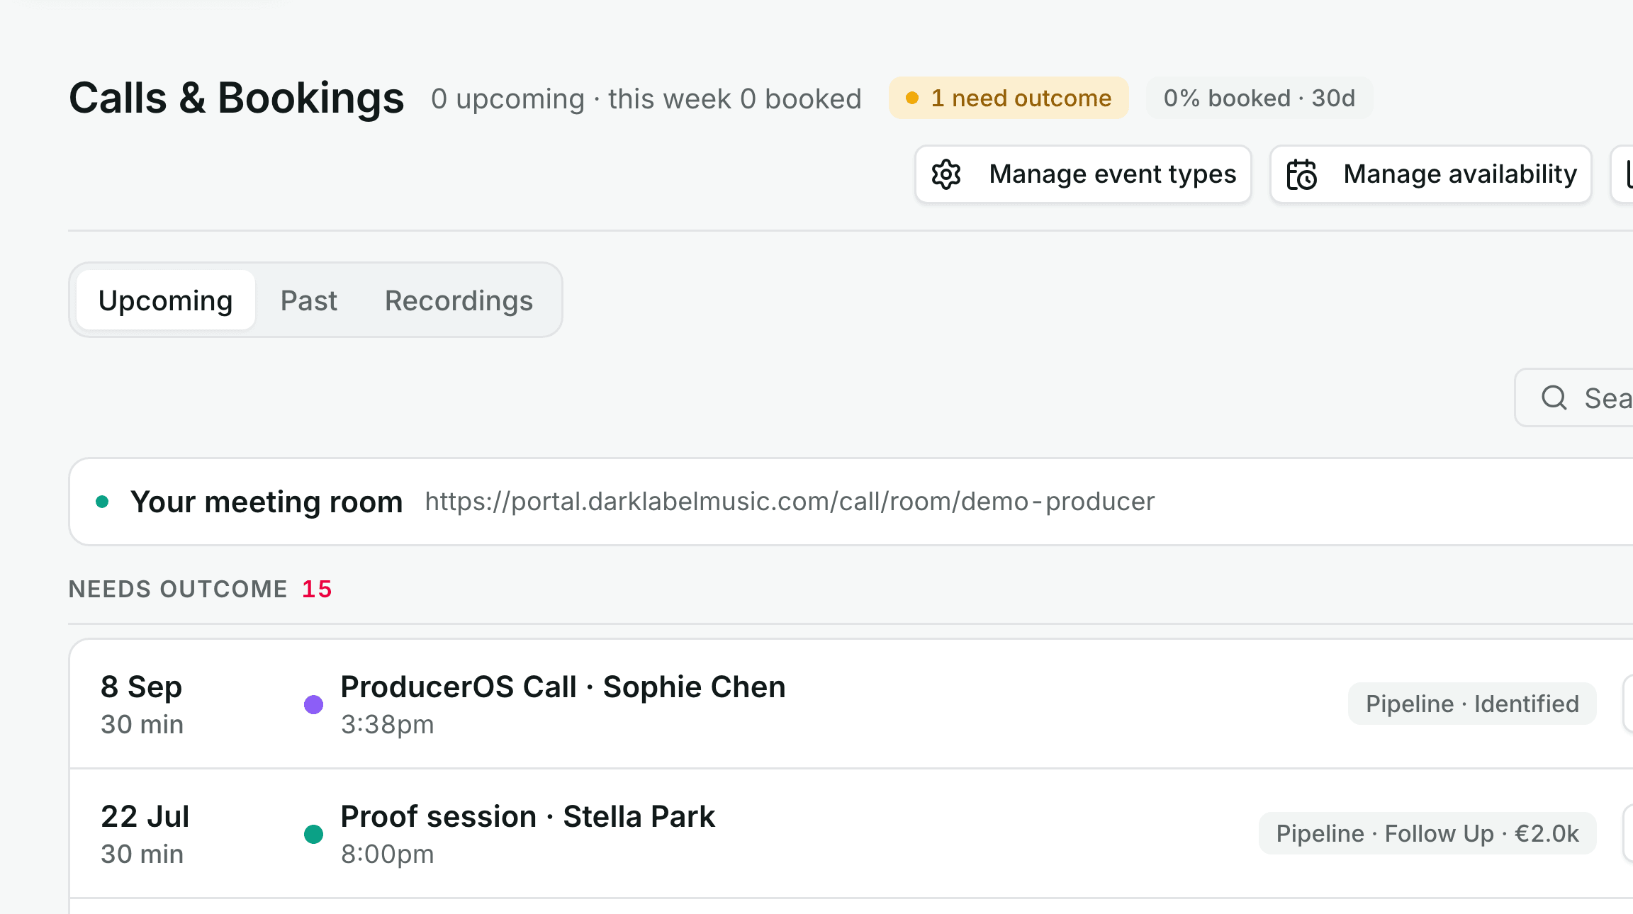Click the green dot beside Proof session
The height and width of the screenshot is (914, 1633).
tap(313, 834)
